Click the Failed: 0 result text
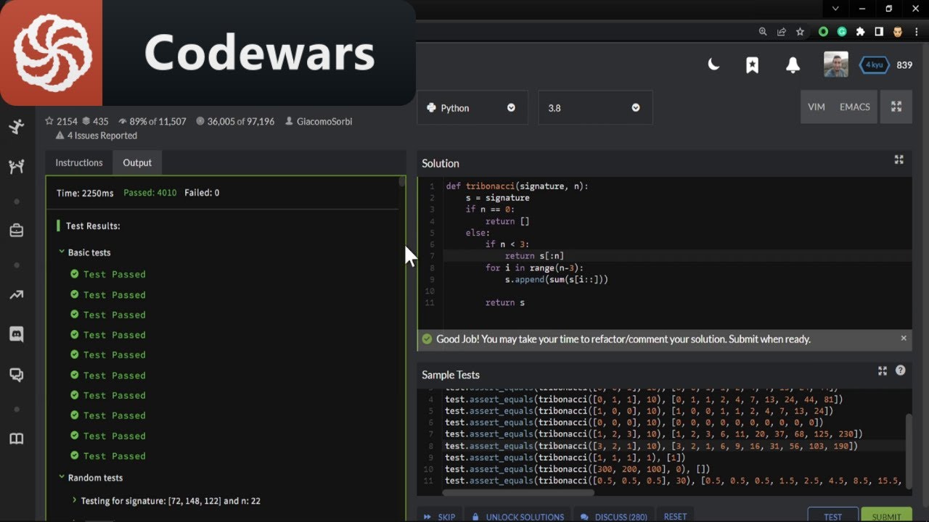The width and height of the screenshot is (929, 522). pyautogui.click(x=202, y=193)
